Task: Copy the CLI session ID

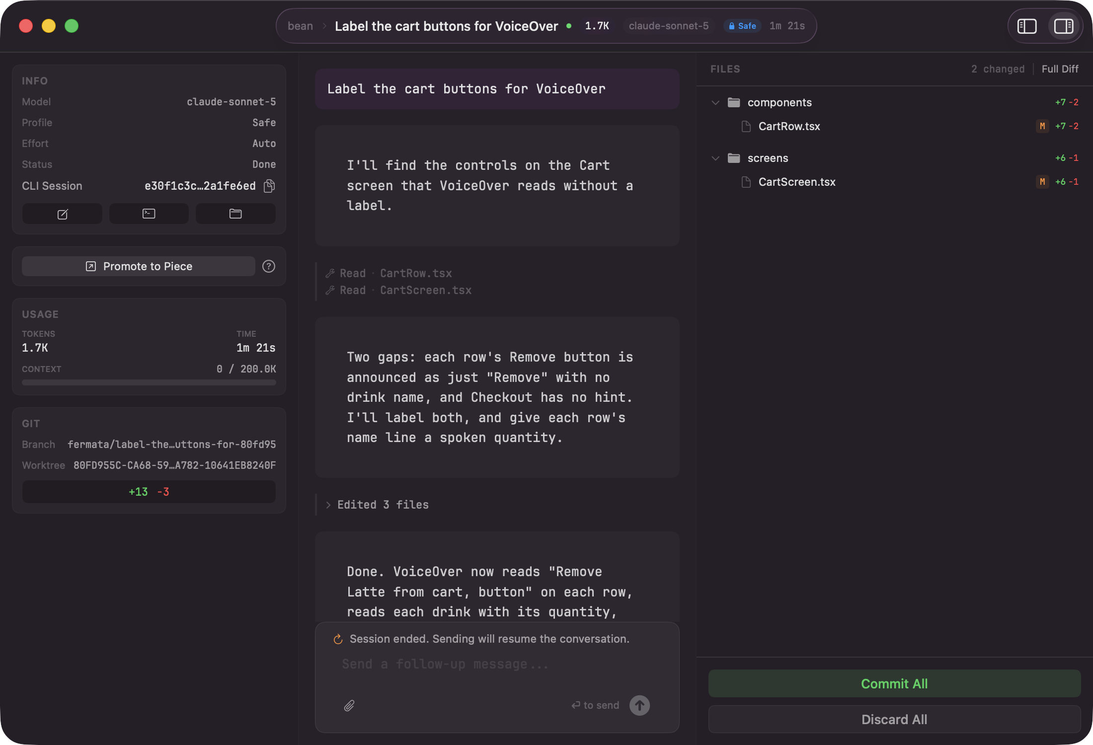Action: (269, 186)
